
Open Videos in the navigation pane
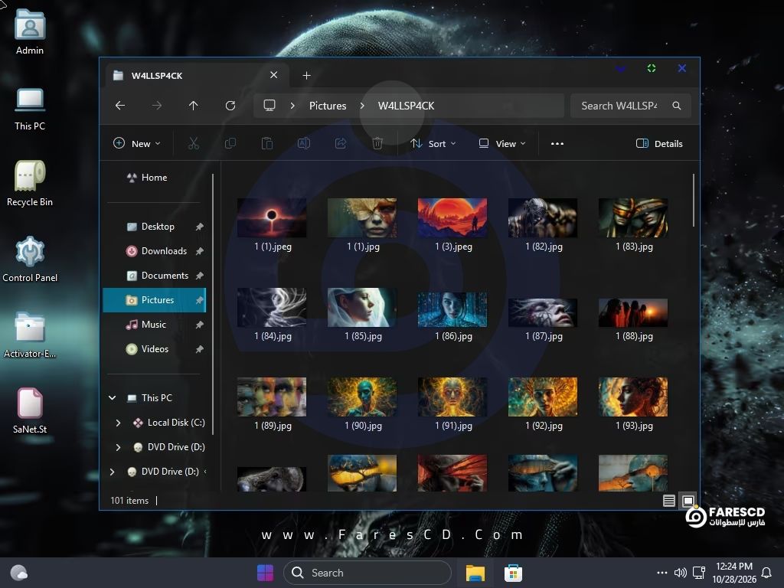(154, 349)
